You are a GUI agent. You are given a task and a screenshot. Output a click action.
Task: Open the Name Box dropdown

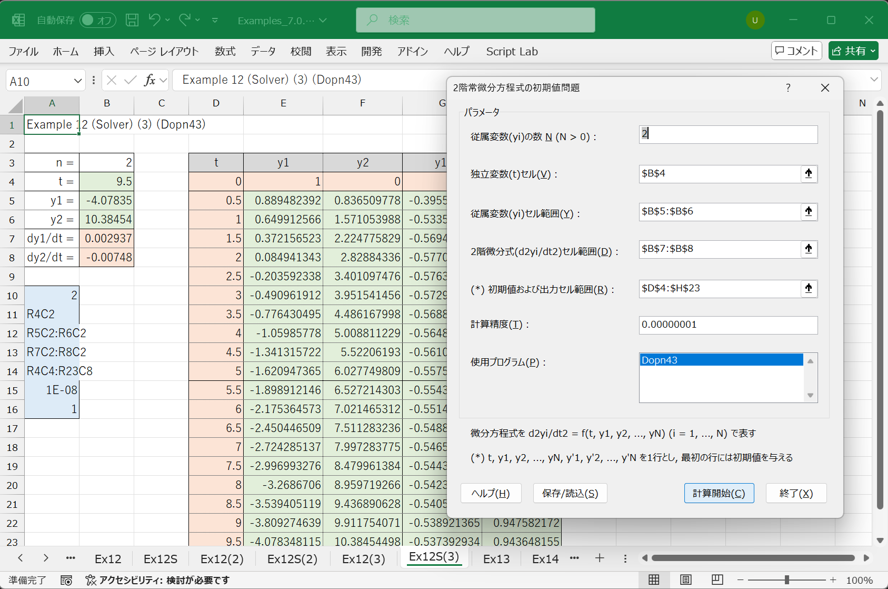(x=78, y=81)
